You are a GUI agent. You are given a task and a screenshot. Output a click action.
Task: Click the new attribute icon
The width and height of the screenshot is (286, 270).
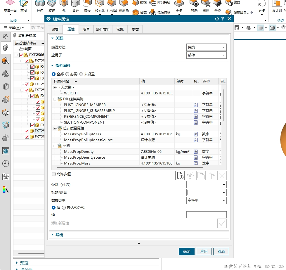click(x=180, y=176)
